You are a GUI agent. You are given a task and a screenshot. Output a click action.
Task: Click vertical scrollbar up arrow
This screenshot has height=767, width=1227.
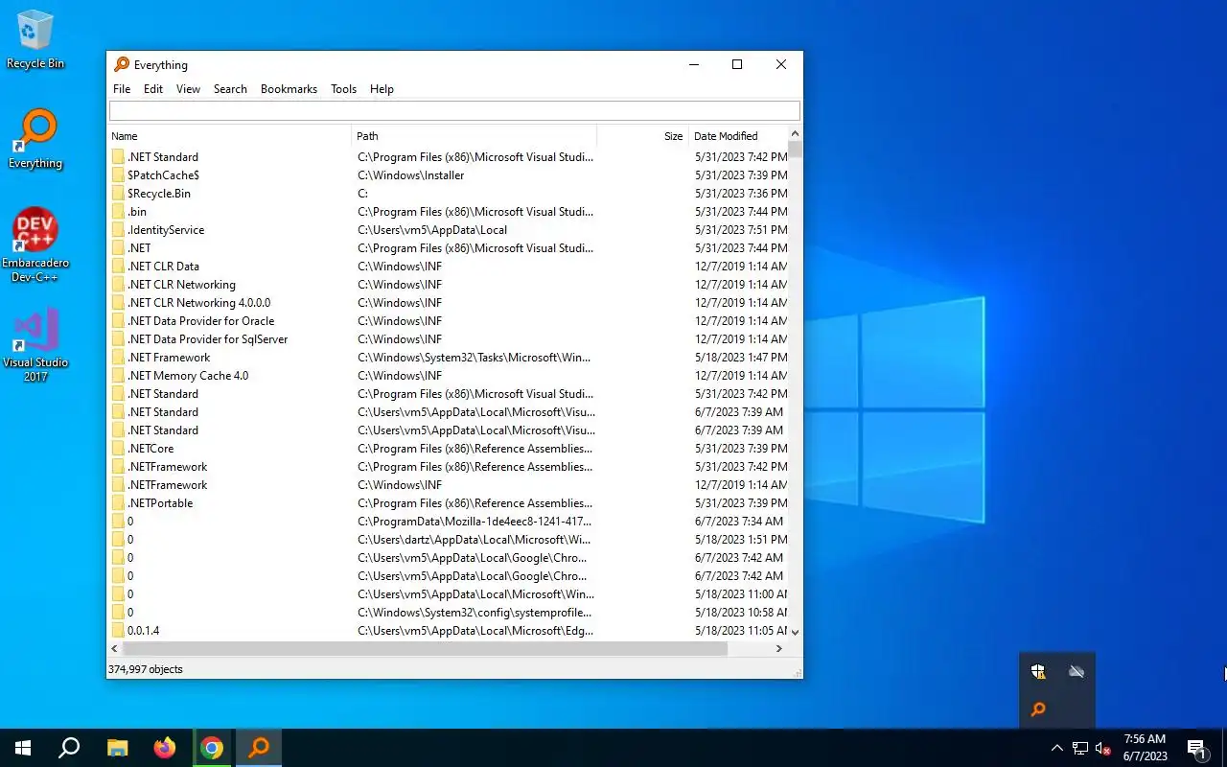click(795, 134)
